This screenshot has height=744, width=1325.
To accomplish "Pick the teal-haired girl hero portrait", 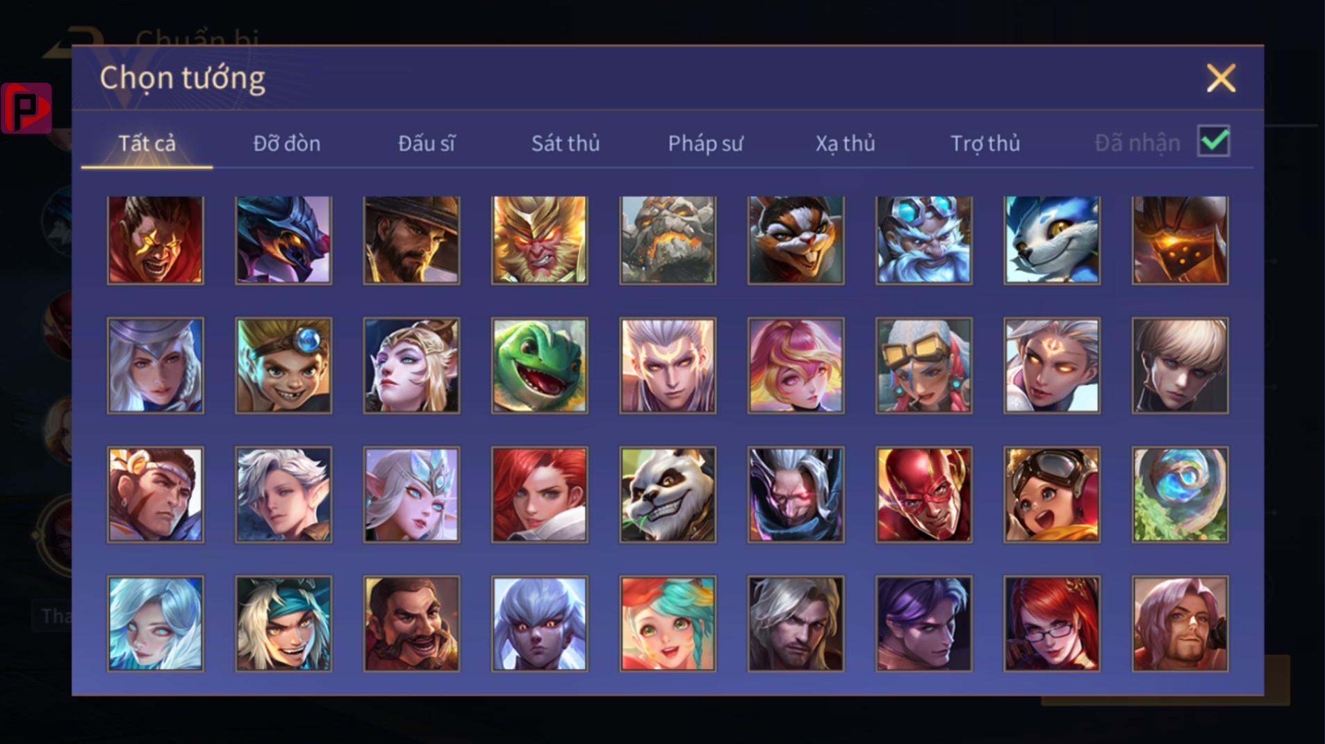I will click(x=667, y=623).
